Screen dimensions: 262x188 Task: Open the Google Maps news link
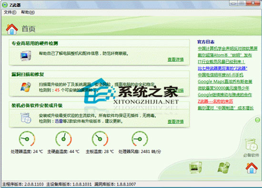click(x=225, y=82)
